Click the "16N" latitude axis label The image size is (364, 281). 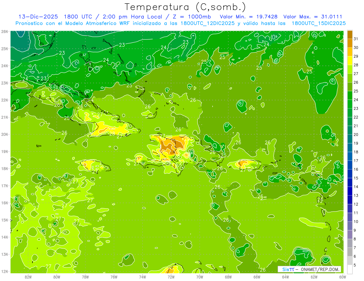coord(5,203)
